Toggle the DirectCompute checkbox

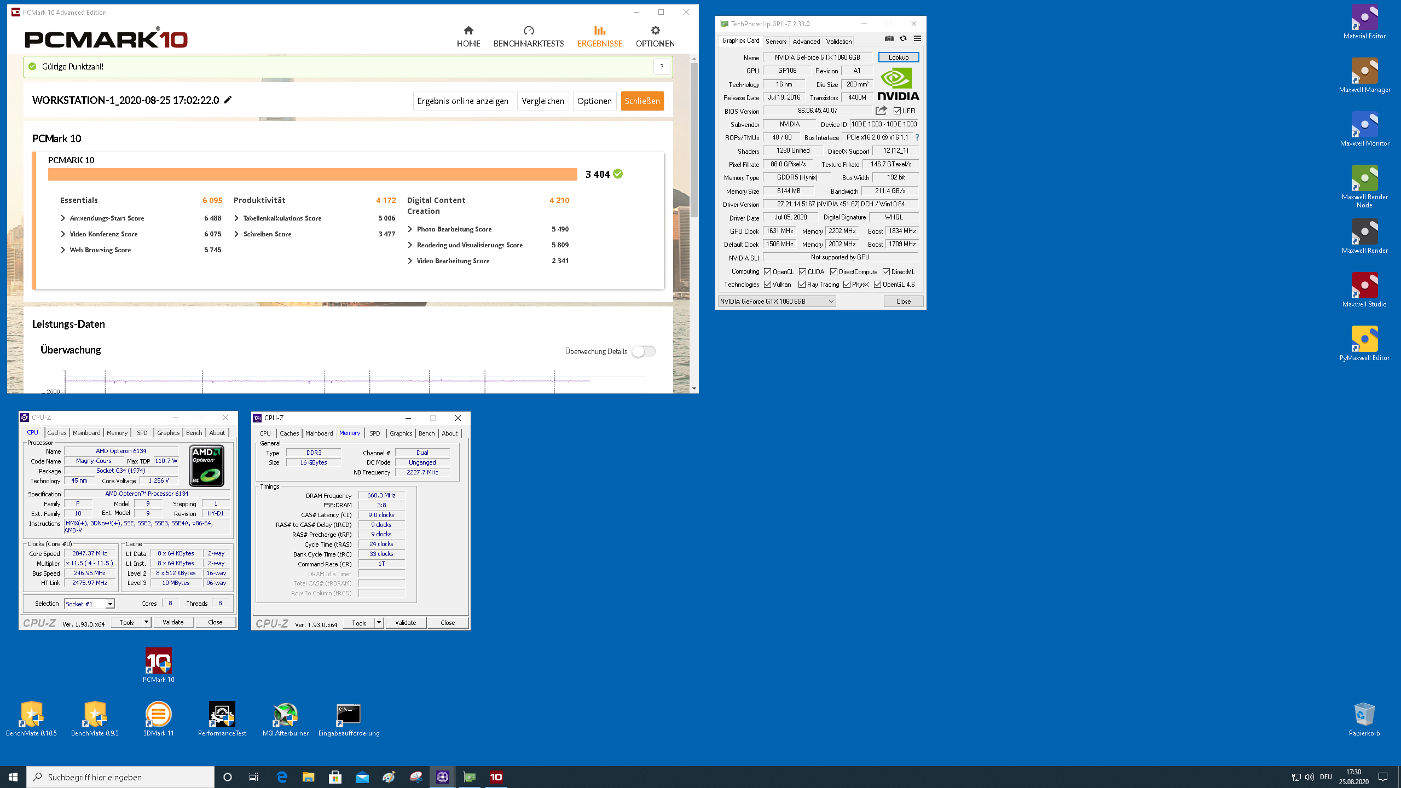click(833, 272)
